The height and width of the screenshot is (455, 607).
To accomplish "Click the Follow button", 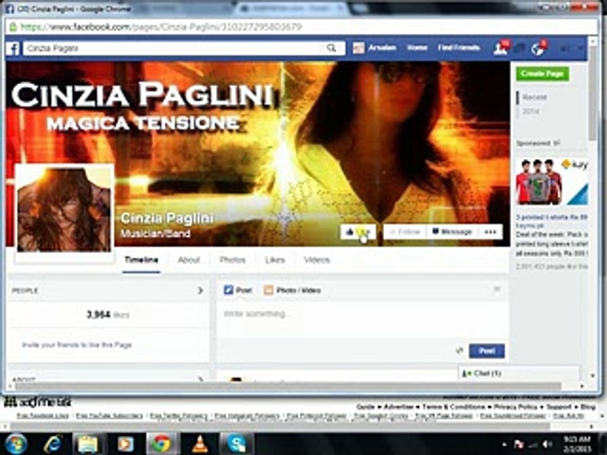I will click(405, 232).
